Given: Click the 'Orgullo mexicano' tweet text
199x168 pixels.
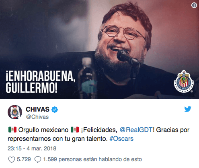Looking at the screenshot, I should point(43,130).
